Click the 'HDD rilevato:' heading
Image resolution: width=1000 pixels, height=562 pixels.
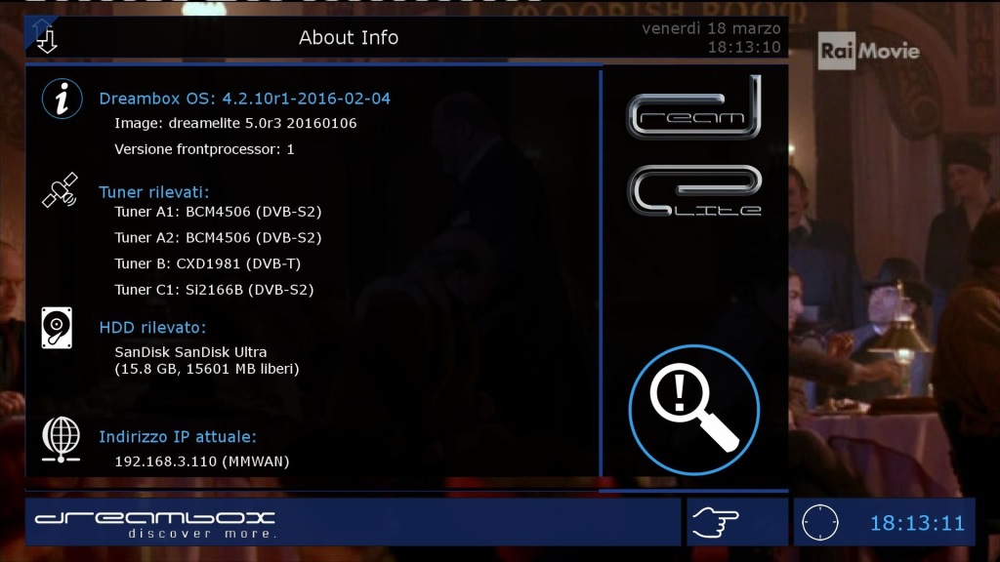click(x=152, y=328)
